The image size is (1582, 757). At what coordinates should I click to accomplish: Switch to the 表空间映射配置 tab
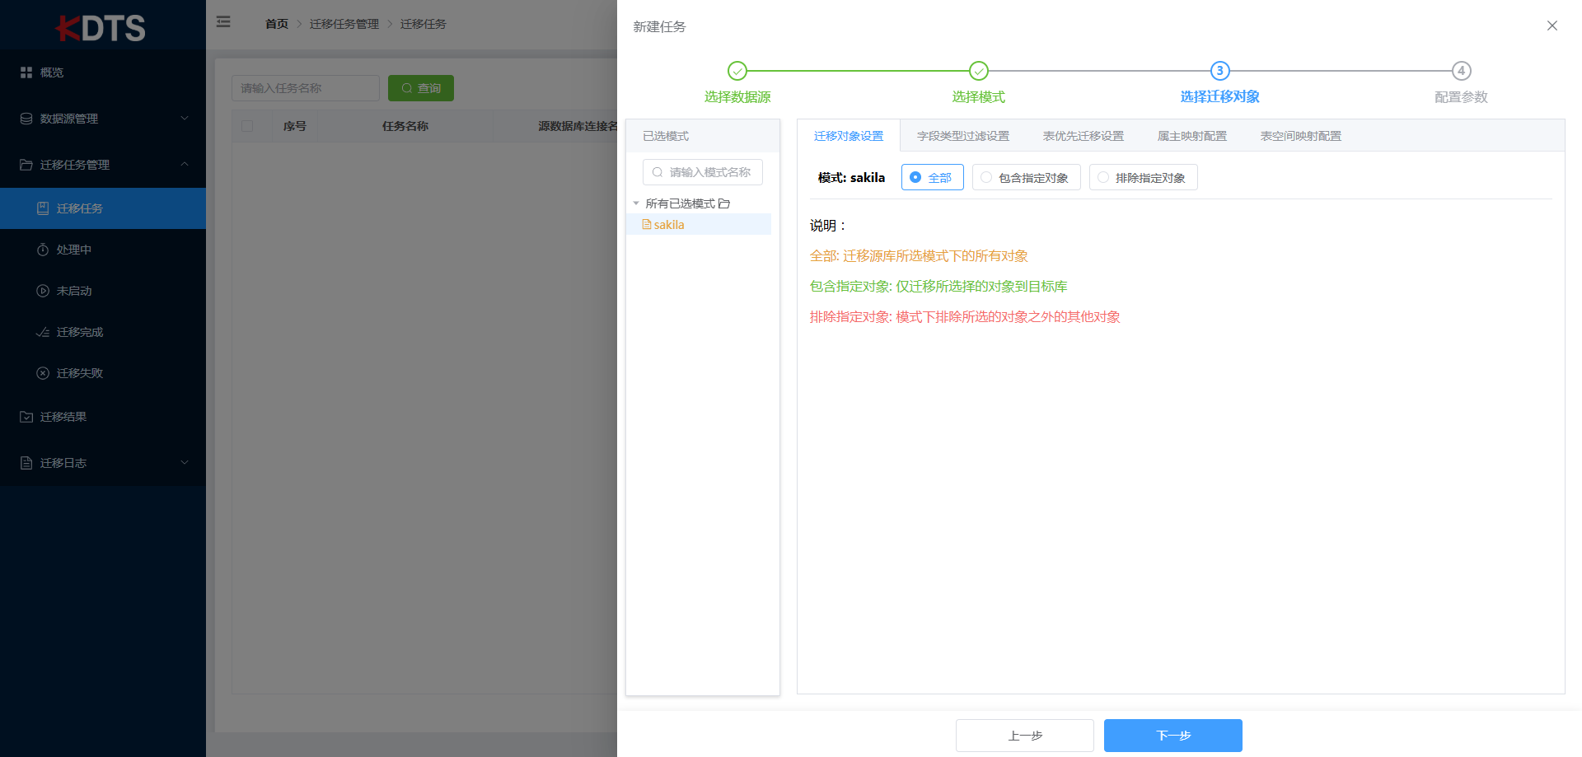pyautogui.click(x=1301, y=136)
